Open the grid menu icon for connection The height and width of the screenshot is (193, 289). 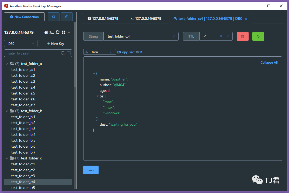click(x=64, y=32)
